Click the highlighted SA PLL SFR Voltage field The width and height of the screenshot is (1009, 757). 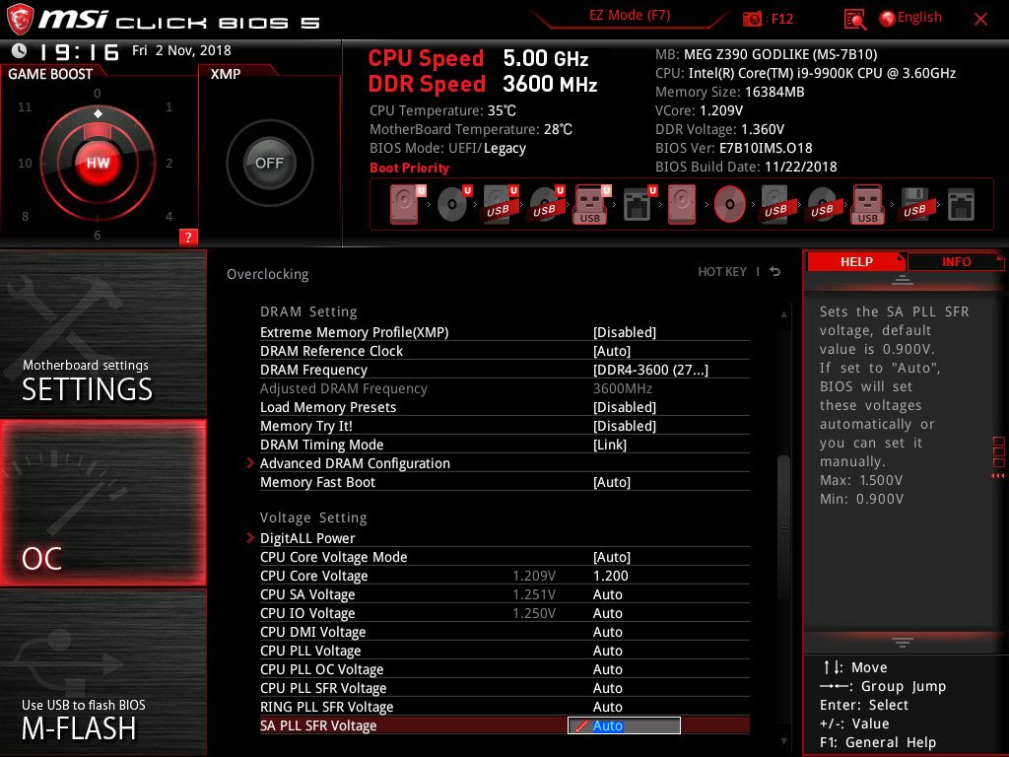coord(624,725)
